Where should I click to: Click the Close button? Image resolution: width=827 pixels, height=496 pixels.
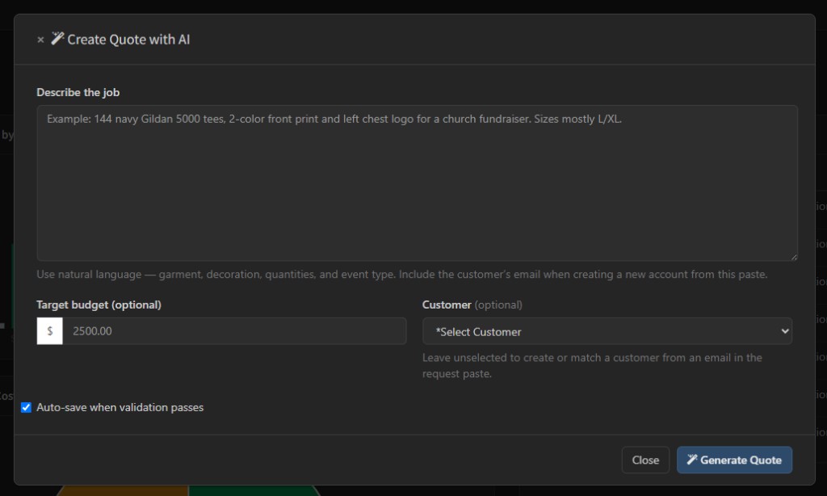tap(645, 460)
